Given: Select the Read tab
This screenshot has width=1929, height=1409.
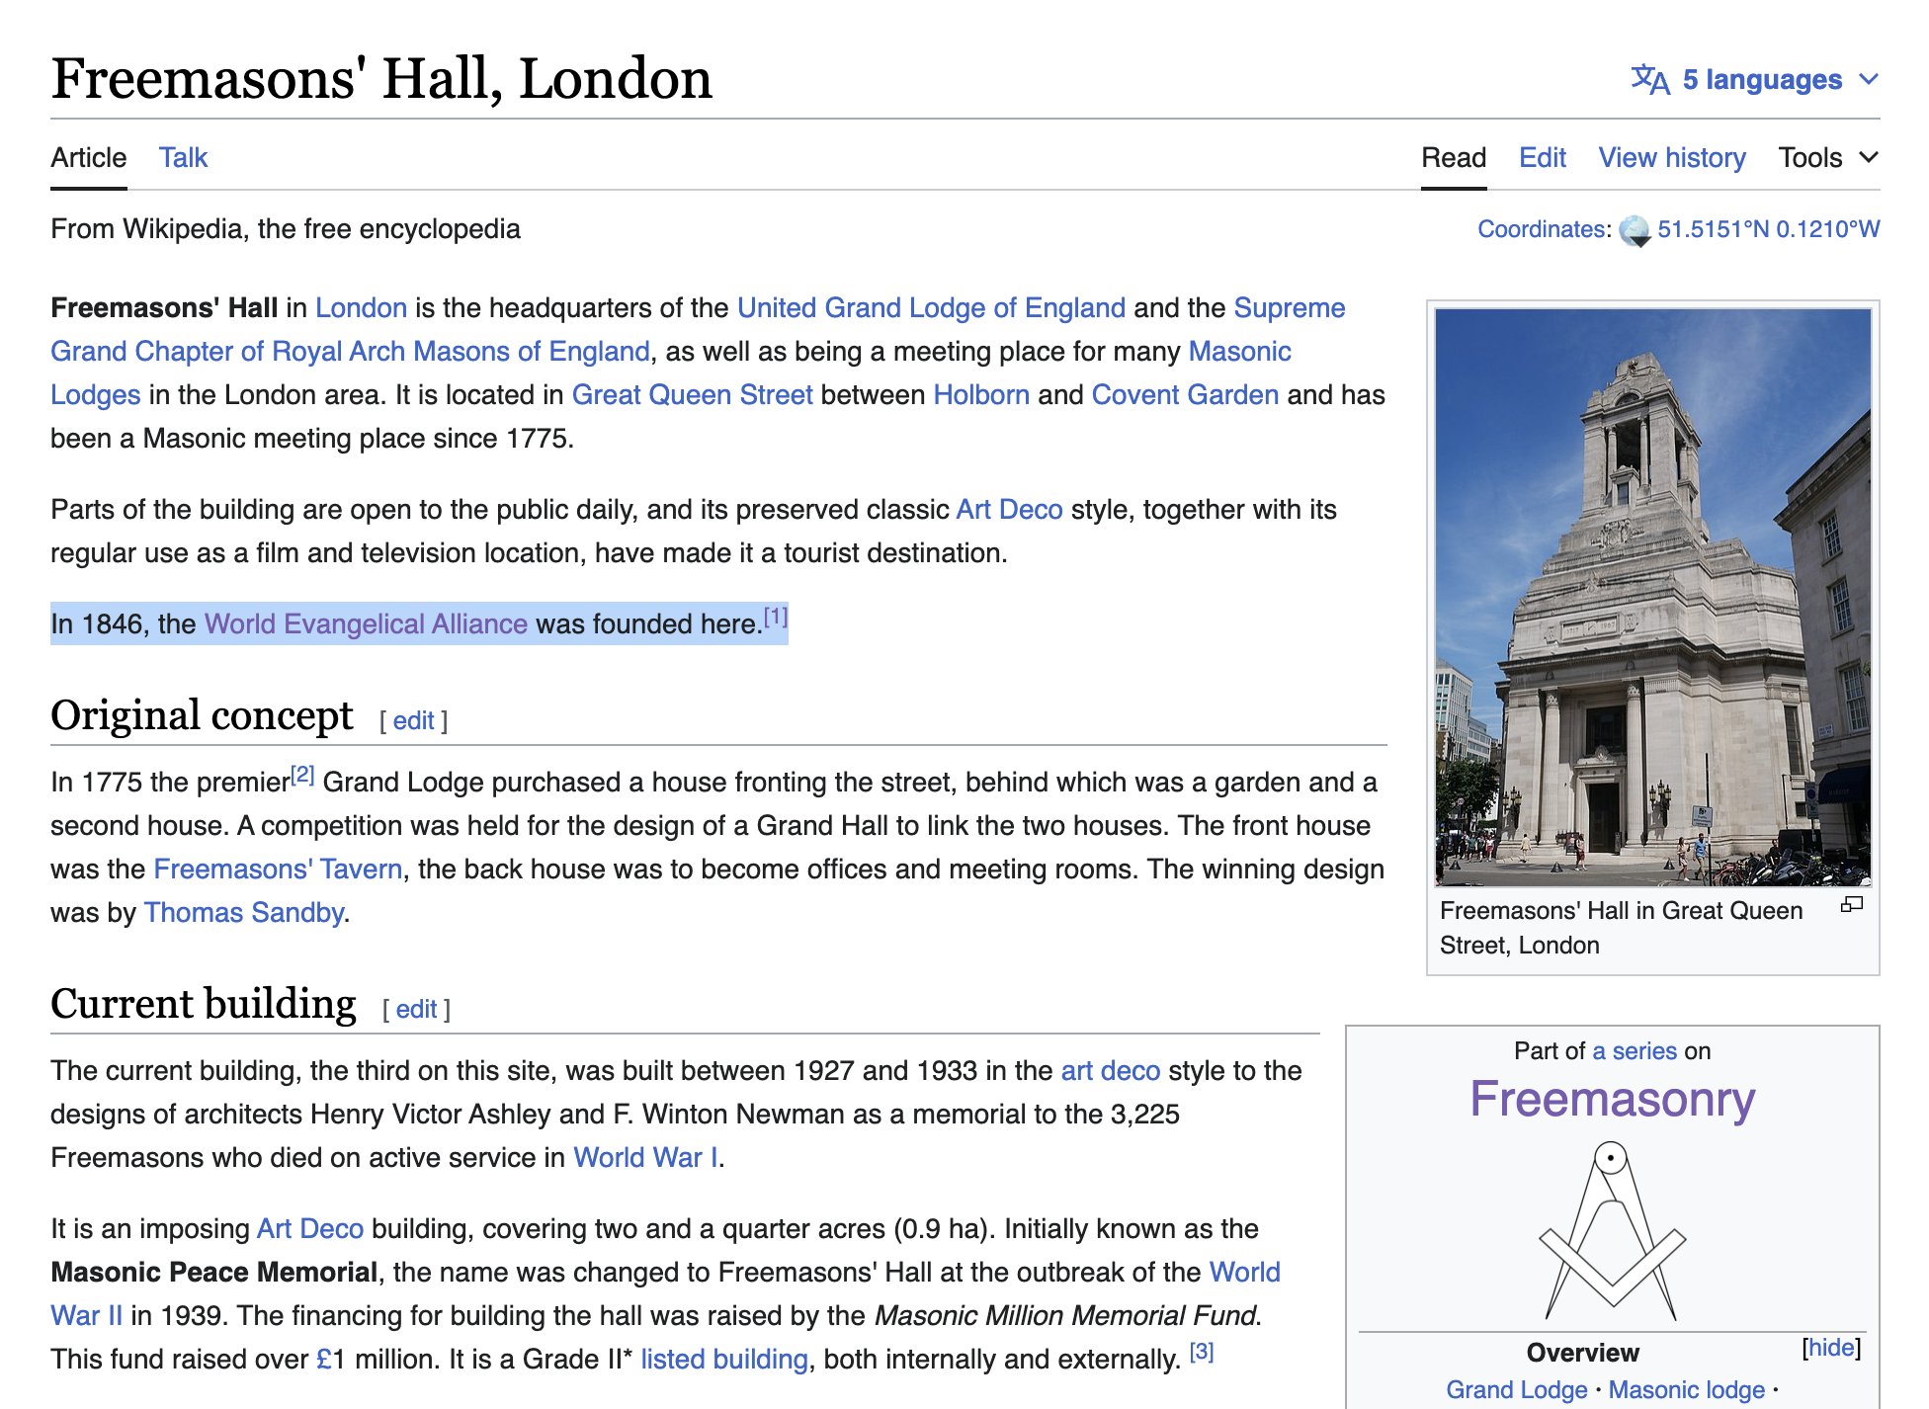Looking at the screenshot, I should (1454, 157).
